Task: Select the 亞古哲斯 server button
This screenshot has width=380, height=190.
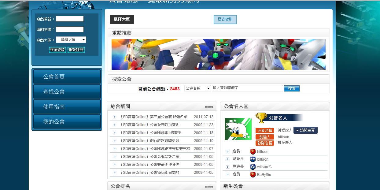Action: [x=225, y=19]
